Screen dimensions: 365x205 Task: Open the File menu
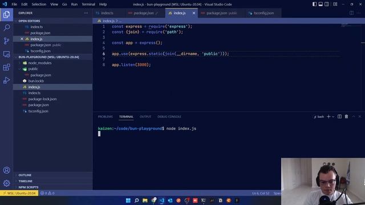pos(14,4)
